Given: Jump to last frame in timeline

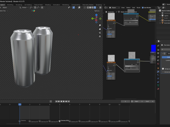Looking at the screenshot, I should click(x=69, y=101).
